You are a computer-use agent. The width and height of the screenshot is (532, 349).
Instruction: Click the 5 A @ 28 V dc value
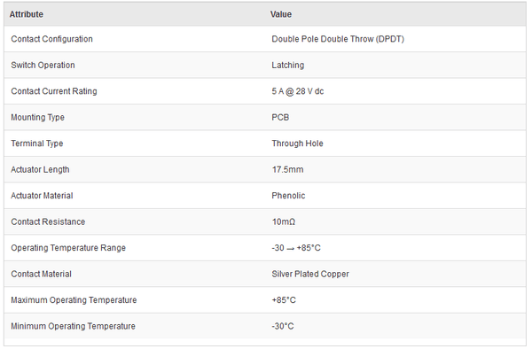[x=298, y=91]
